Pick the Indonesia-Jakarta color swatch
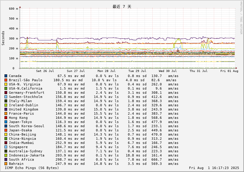244x172 pixels. click(6, 155)
